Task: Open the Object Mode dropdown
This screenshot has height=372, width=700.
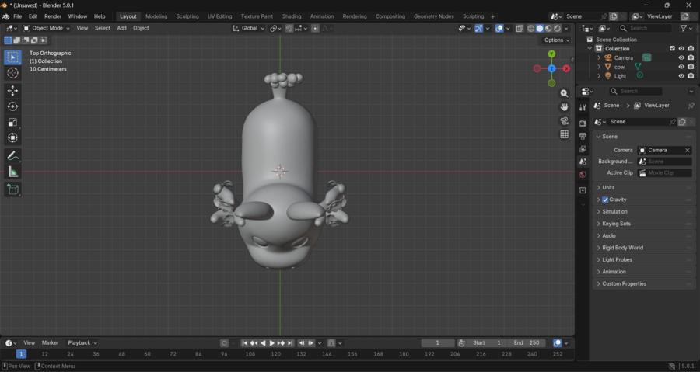Action: pos(47,28)
